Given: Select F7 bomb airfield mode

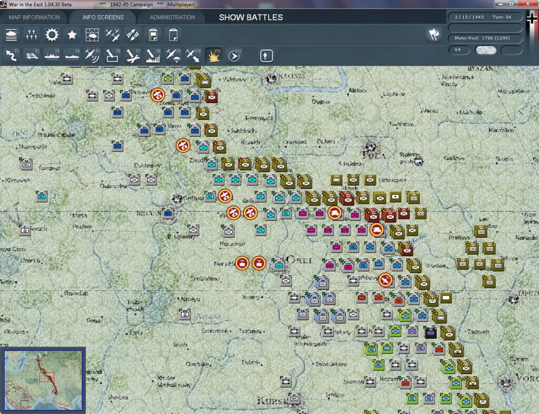Looking at the screenshot, I should pos(133,55).
